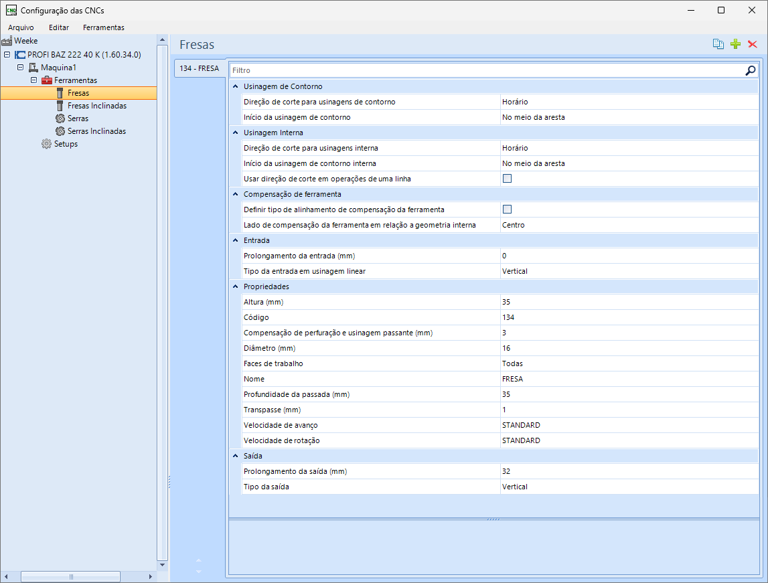Collapse the Usinagem de Contorno section
The width and height of the screenshot is (768, 583).
[x=235, y=86]
